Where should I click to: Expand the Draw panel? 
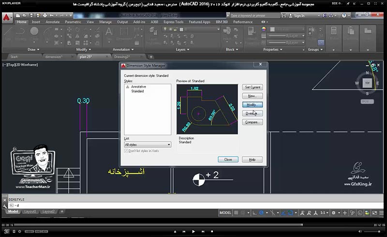tap(33, 49)
